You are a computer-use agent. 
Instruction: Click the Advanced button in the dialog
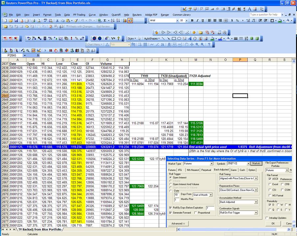178,223
